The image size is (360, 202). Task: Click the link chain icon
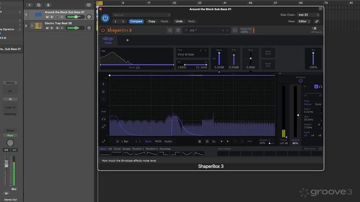317,21
